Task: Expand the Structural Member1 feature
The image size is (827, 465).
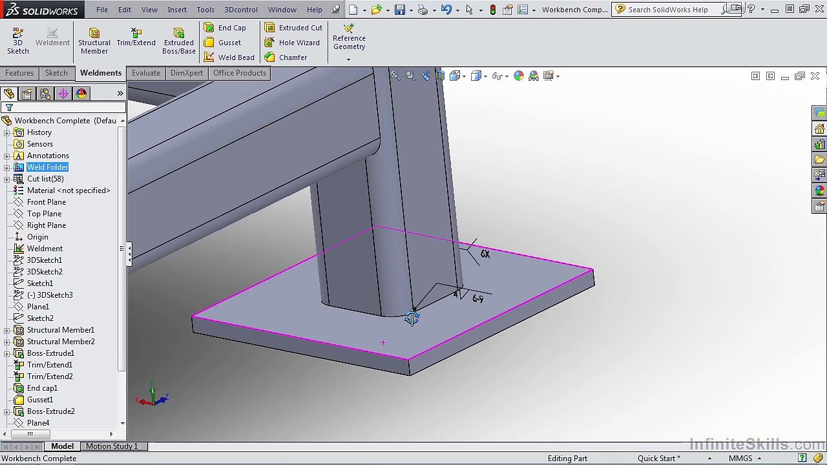Action: pyautogui.click(x=7, y=330)
